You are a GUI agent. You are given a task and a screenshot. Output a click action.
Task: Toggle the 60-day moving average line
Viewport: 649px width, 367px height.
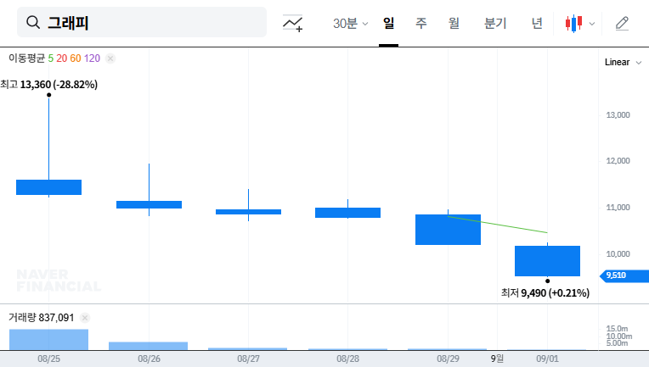pyautogui.click(x=76, y=58)
